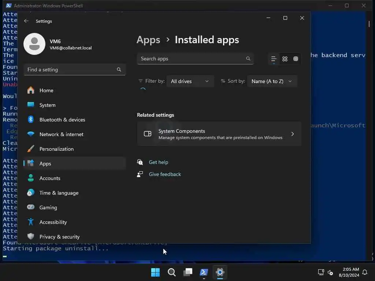
Task: Open System Components related setting
Action: pyautogui.click(x=219, y=134)
